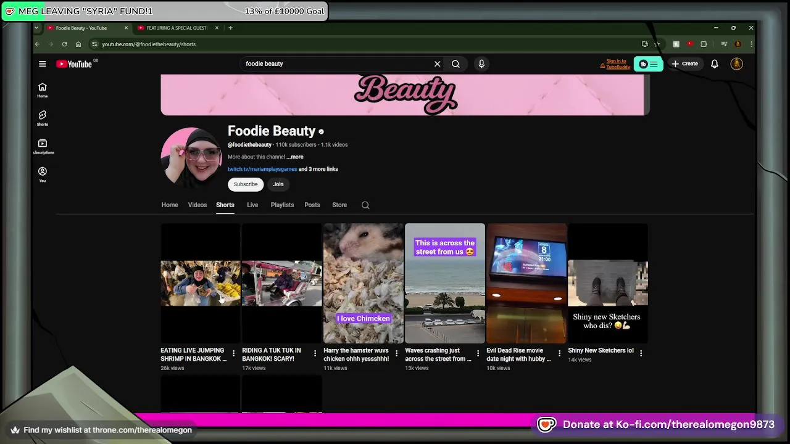This screenshot has height=444, width=790.
Task: Open Chrome three-dot menu
Action: (750, 44)
